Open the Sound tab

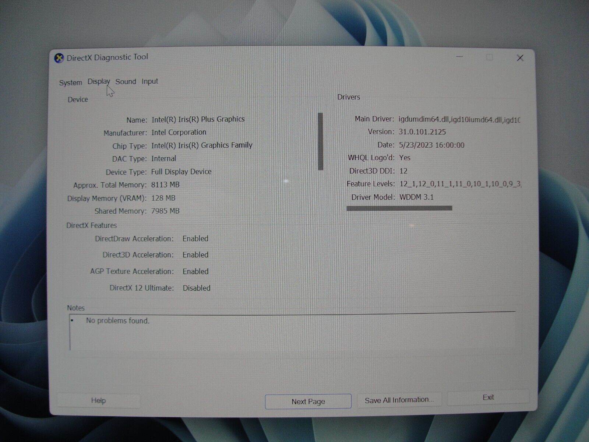tap(126, 81)
